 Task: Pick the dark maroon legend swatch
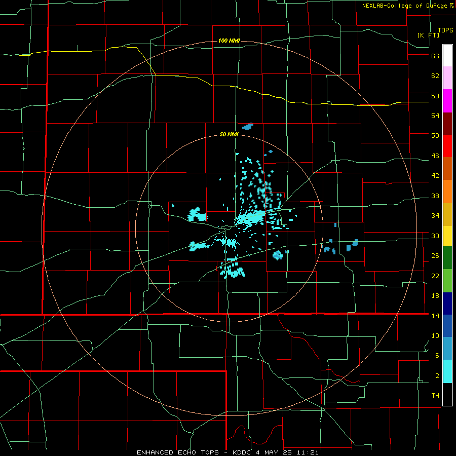tap(447, 124)
